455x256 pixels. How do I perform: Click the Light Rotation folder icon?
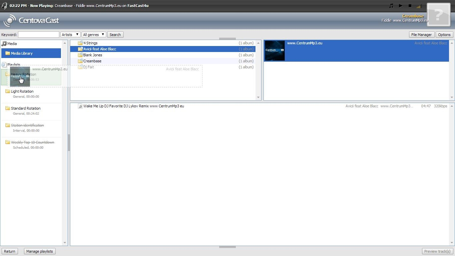tap(8, 91)
